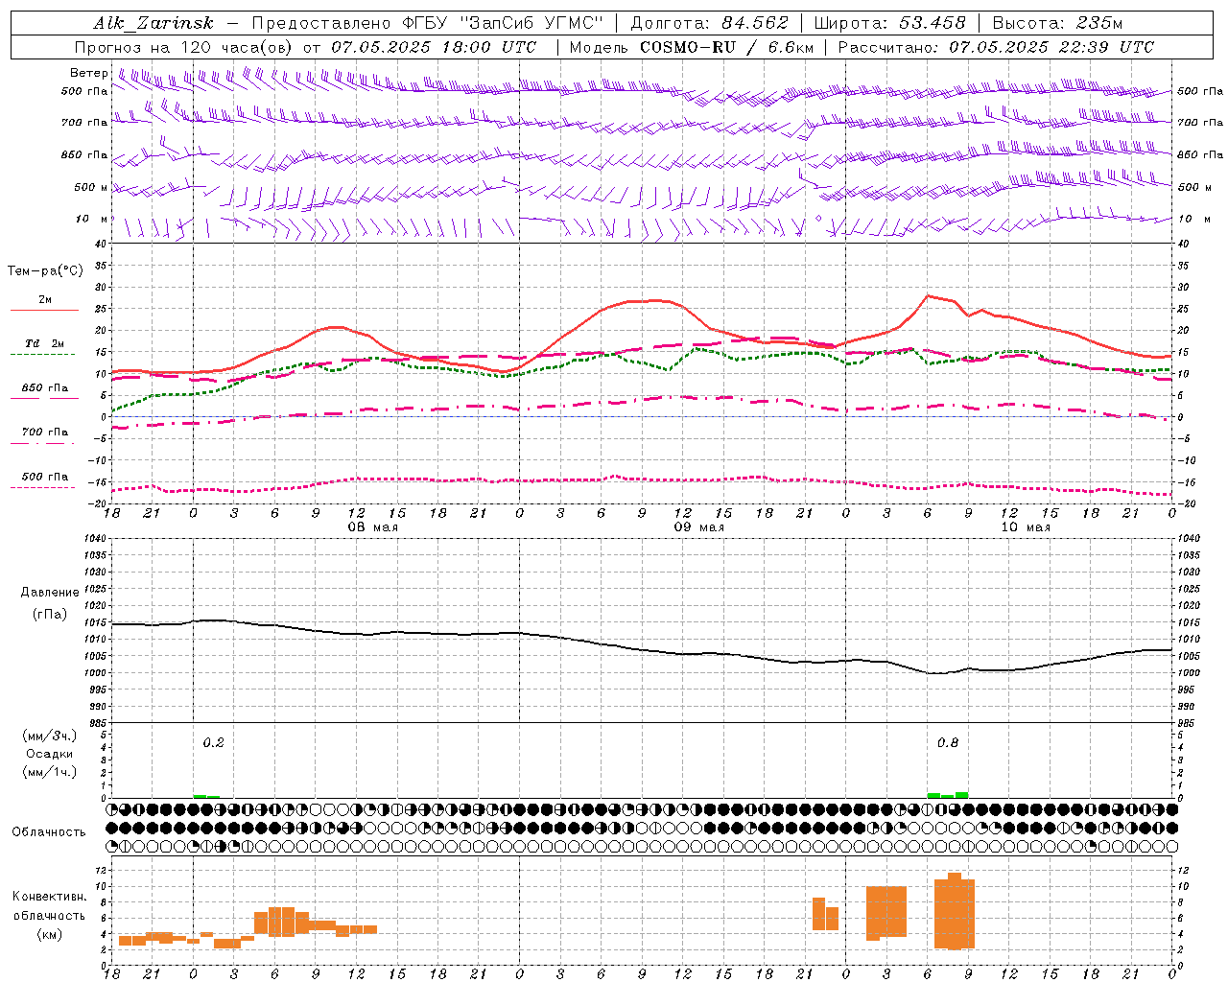
Task: Click the 09 мая date label
Action: point(698,527)
